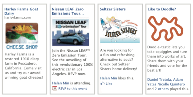Click the 2 others link
193x97 pixels.
[161, 89]
